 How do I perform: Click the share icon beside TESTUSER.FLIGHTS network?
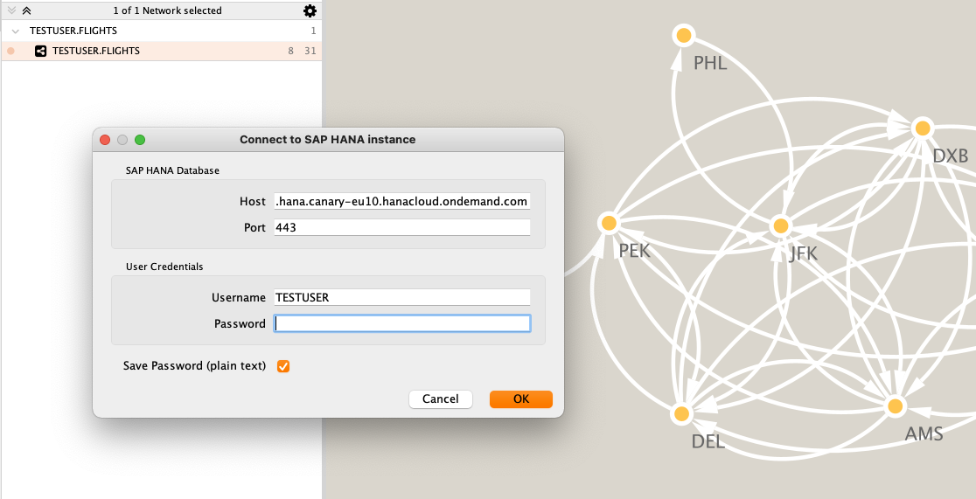40,52
